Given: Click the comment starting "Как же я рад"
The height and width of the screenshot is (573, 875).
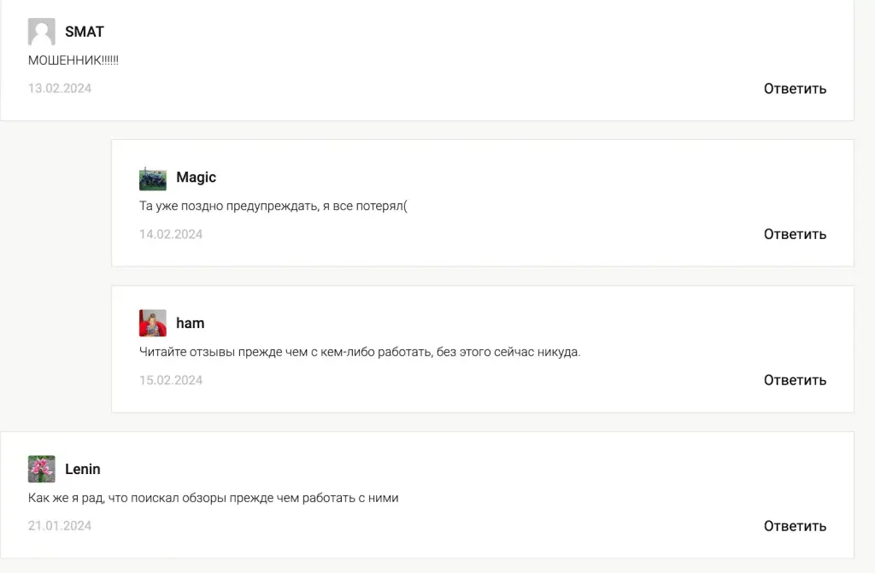Looking at the screenshot, I should click(213, 498).
